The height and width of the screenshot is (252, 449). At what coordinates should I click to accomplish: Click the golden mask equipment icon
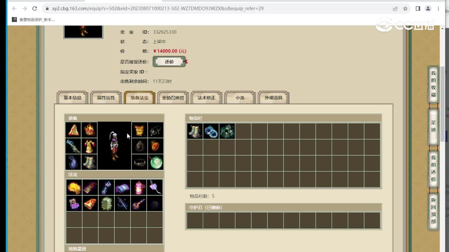click(x=139, y=130)
